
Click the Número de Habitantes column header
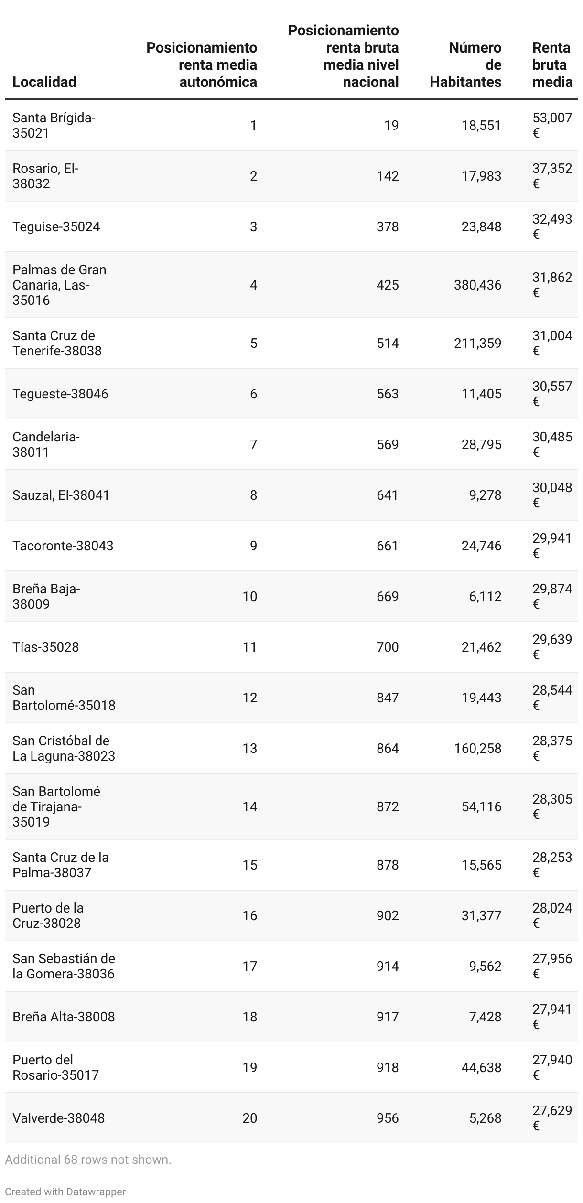click(465, 64)
